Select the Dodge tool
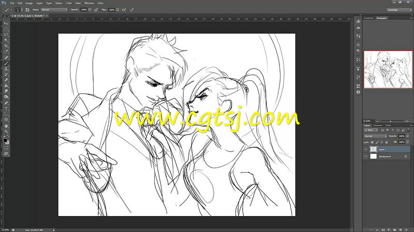The width and height of the screenshot is (414, 232). [x=6, y=97]
